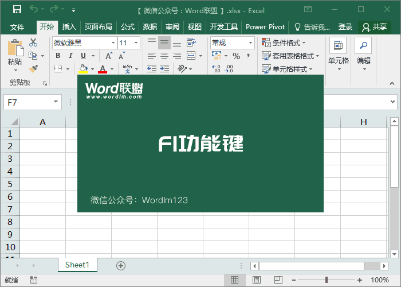Open the 编辑 editing group button
The image size is (401, 287).
click(364, 55)
